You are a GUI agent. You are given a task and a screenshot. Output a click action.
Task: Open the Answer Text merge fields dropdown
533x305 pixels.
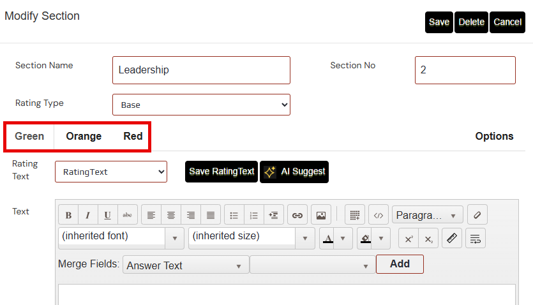186,265
